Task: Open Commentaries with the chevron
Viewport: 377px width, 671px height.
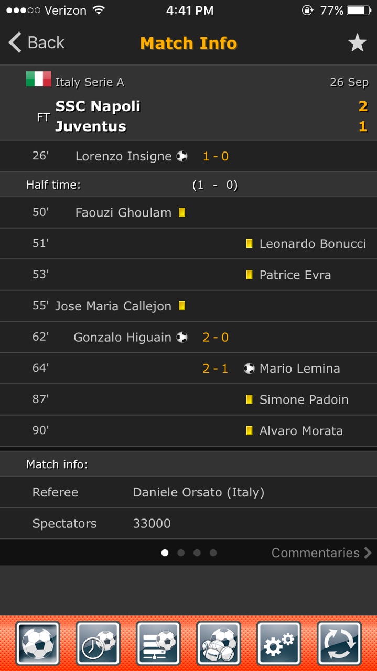Action: (321, 553)
